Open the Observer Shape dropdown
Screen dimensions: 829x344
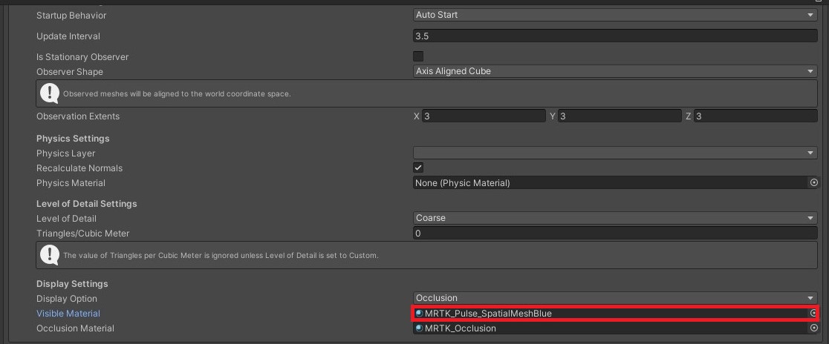[615, 70]
